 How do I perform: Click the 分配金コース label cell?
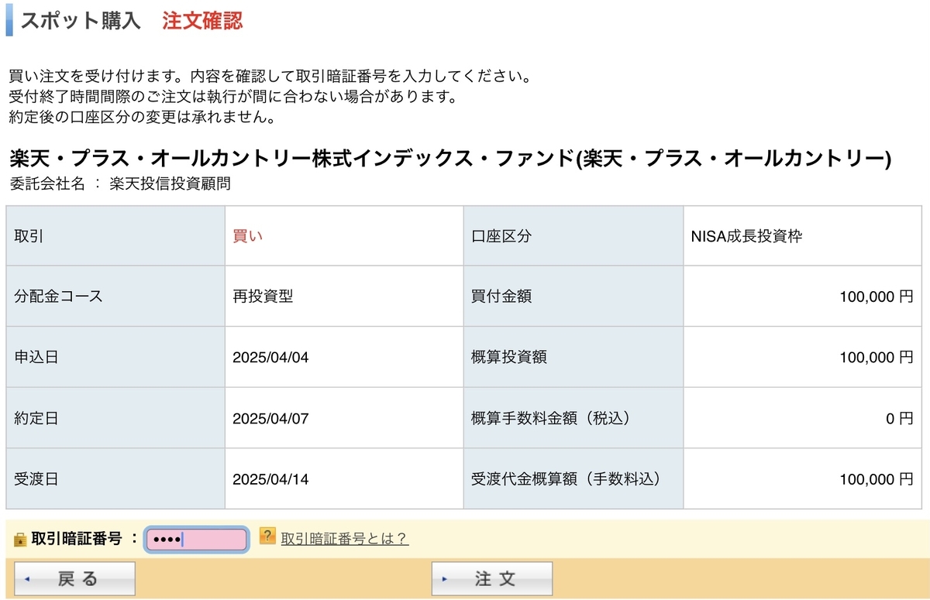(x=115, y=297)
